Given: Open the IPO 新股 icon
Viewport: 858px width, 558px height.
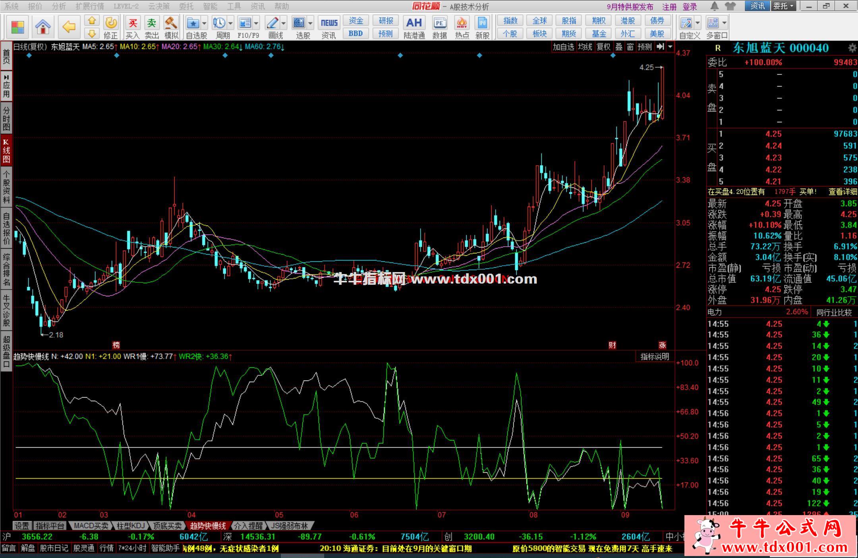Looking at the screenshot, I should 482,27.
